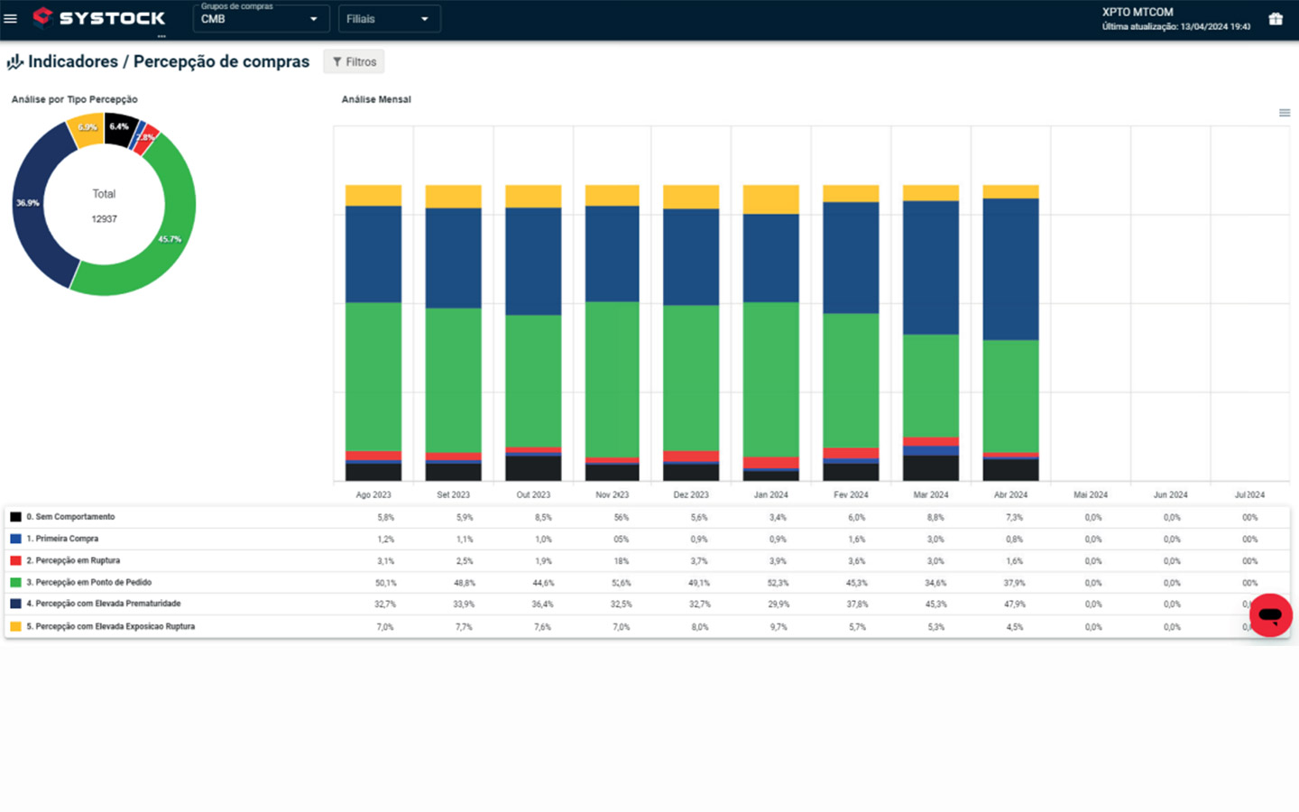Open the gift icon in top bar
Image resolution: width=1299 pixels, height=812 pixels.
point(1276,19)
